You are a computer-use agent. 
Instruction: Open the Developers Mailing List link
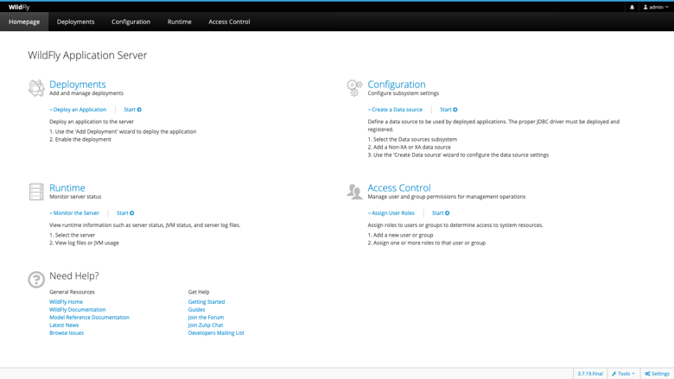click(x=216, y=332)
